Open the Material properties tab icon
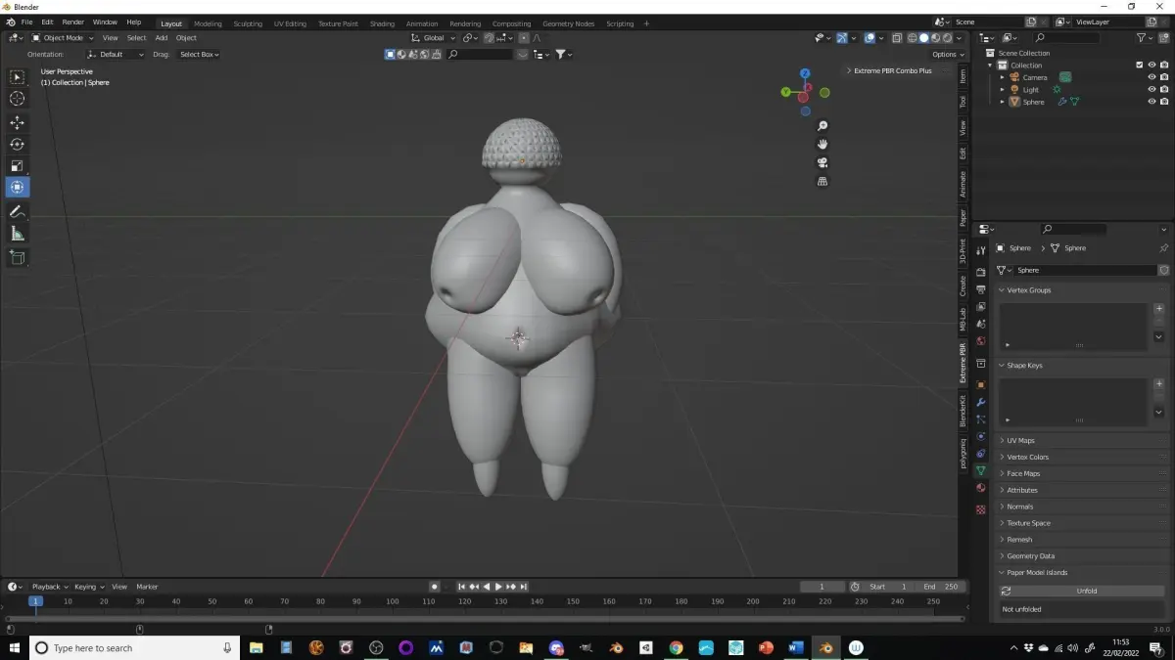Image resolution: width=1175 pixels, height=660 pixels. (981, 487)
